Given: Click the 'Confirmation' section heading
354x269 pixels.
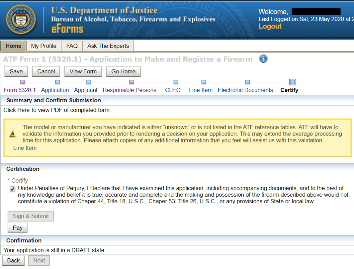Looking at the screenshot, I should click(x=24, y=241).
